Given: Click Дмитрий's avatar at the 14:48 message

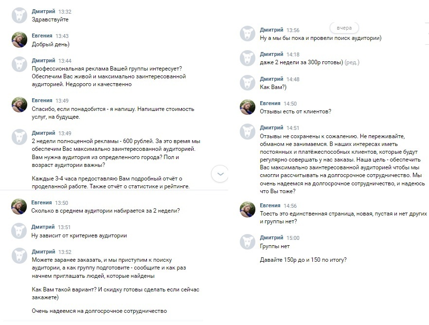Looking at the screenshot, I should (248, 83).
